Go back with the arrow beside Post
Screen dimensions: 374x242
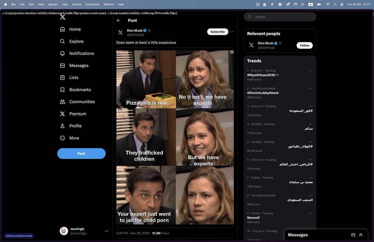tap(118, 21)
